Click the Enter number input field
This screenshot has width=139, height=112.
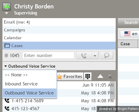tap(48, 55)
